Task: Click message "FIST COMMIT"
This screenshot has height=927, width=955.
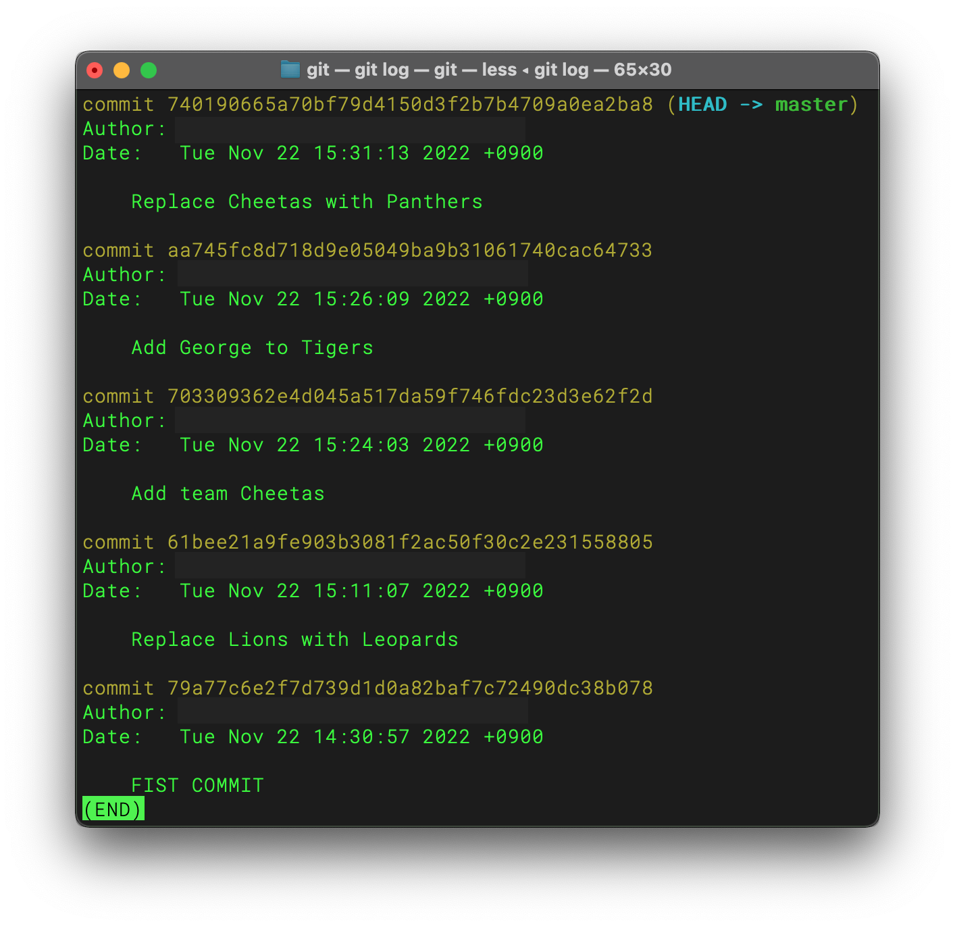Action: (x=198, y=786)
